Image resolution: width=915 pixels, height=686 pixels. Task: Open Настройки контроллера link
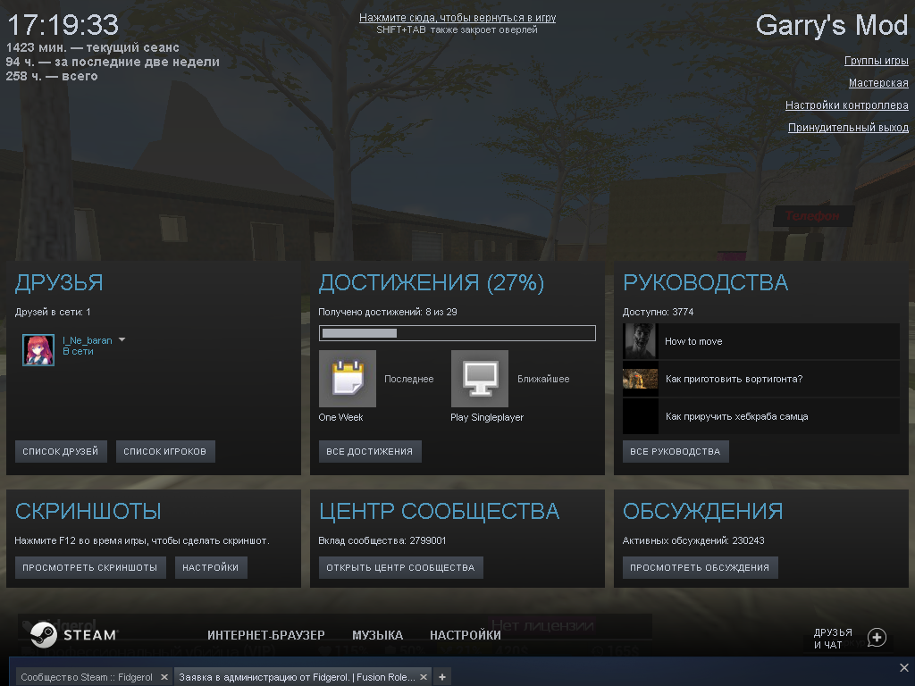tap(847, 105)
